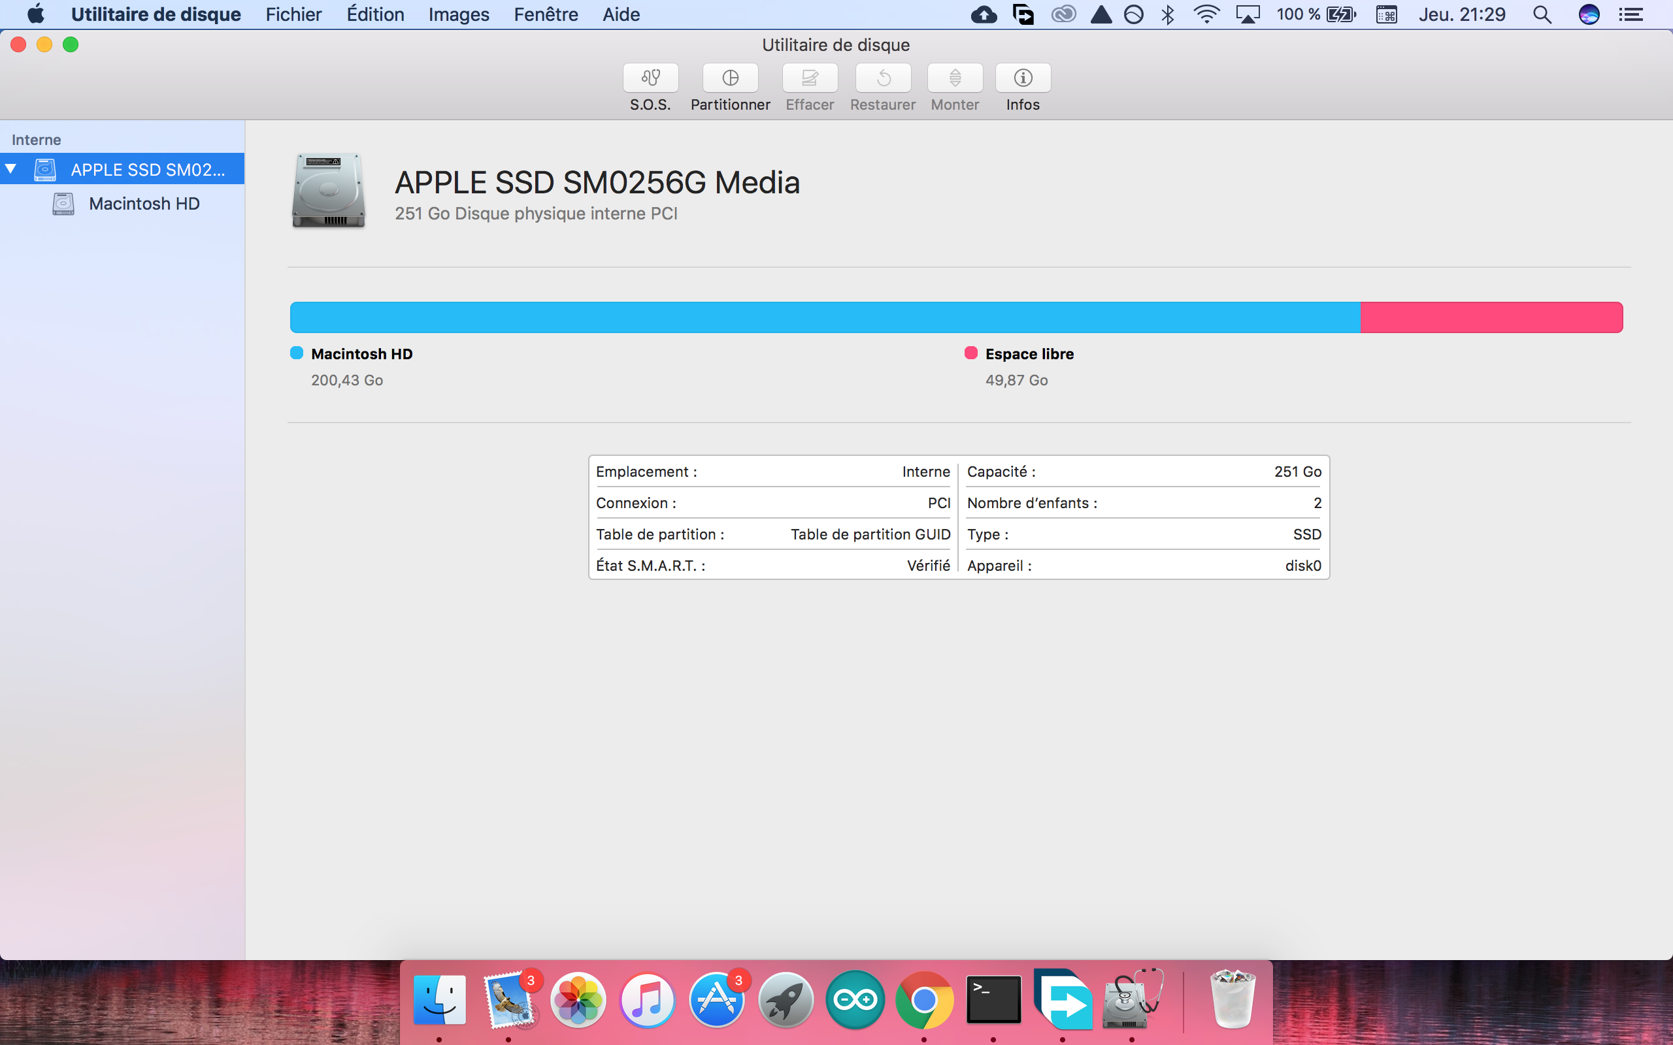Click the large disk drive icon

click(328, 191)
